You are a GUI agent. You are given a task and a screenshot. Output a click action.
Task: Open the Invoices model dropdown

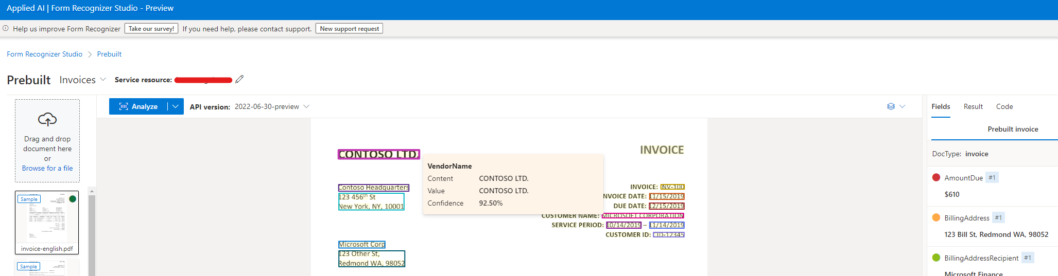tap(83, 80)
